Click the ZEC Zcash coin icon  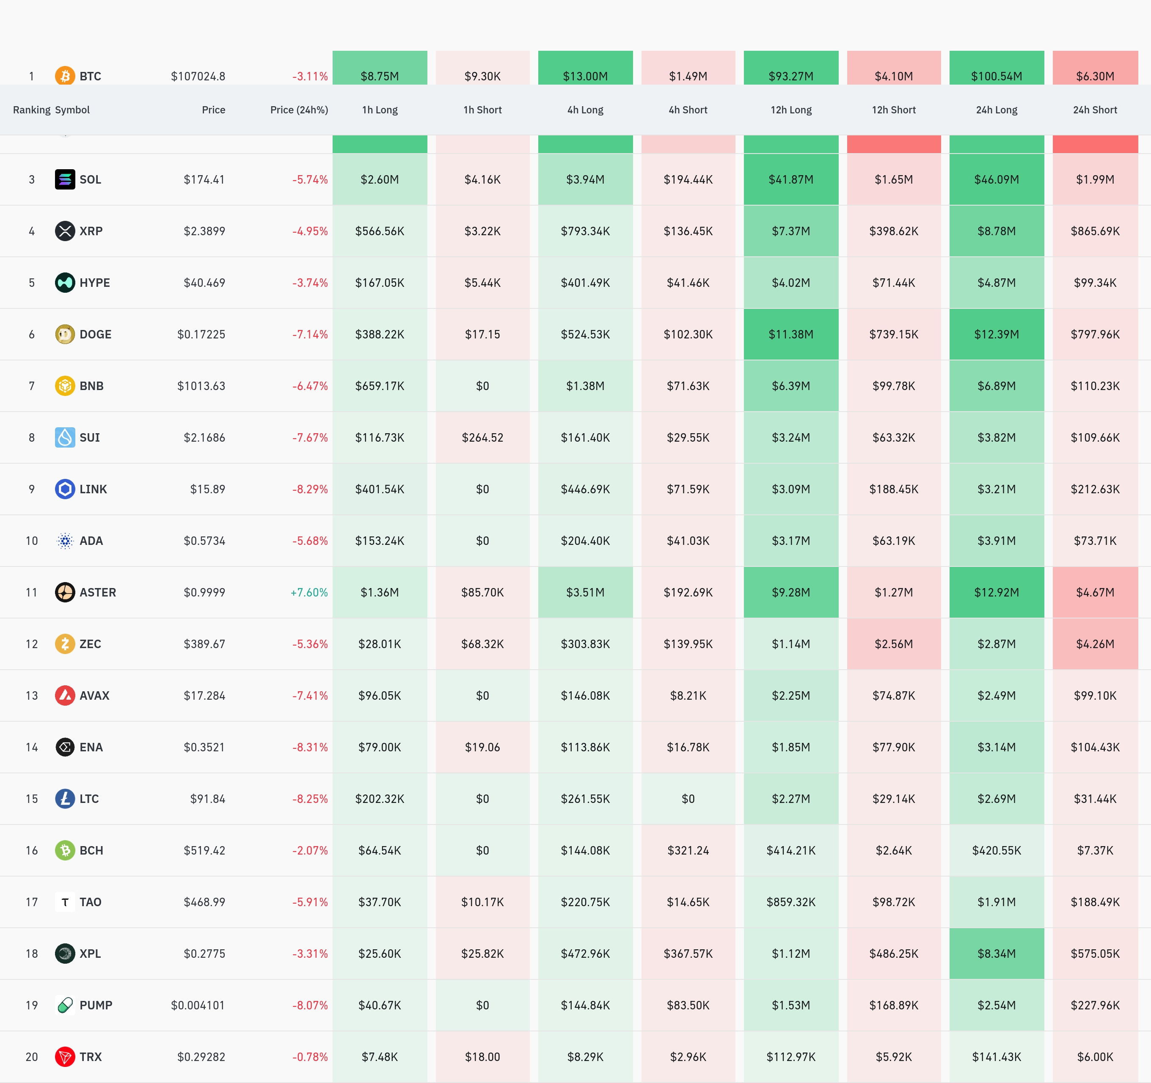coord(65,643)
